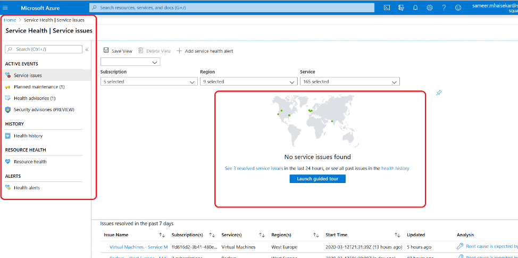Open Root cause link in Virtual Machines row

click(491, 246)
